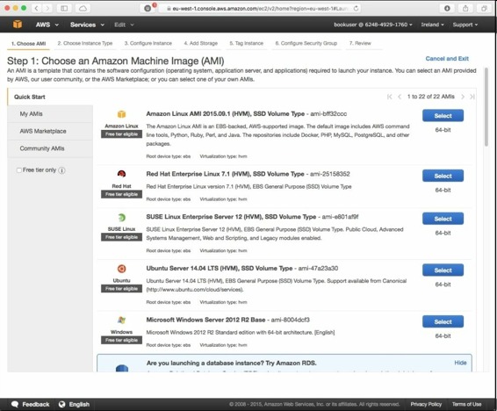Click the '1 to 22 of 22 AMIs' text
The image size is (497, 411).
(x=431, y=97)
